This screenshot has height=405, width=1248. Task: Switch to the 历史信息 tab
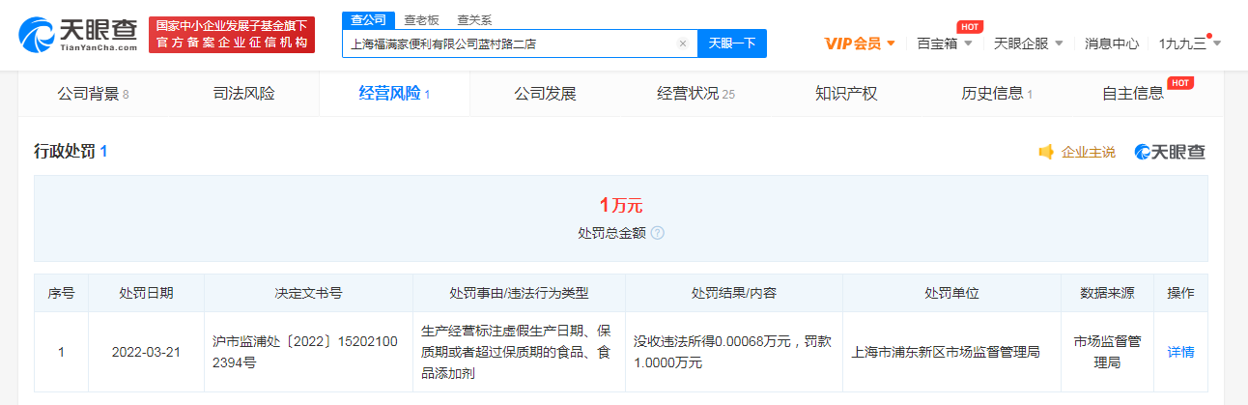[997, 94]
